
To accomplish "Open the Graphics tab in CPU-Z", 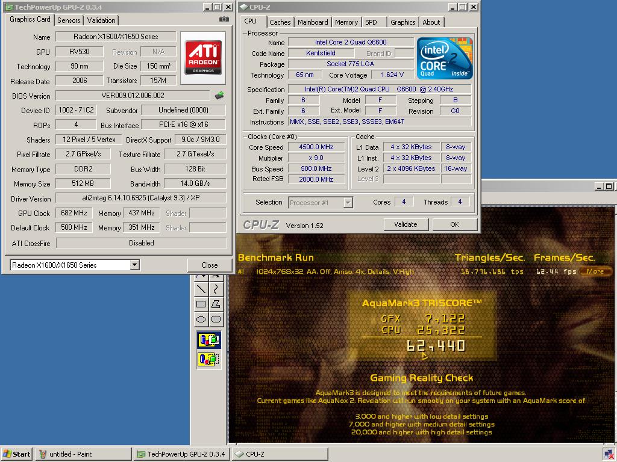I will pos(402,22).
